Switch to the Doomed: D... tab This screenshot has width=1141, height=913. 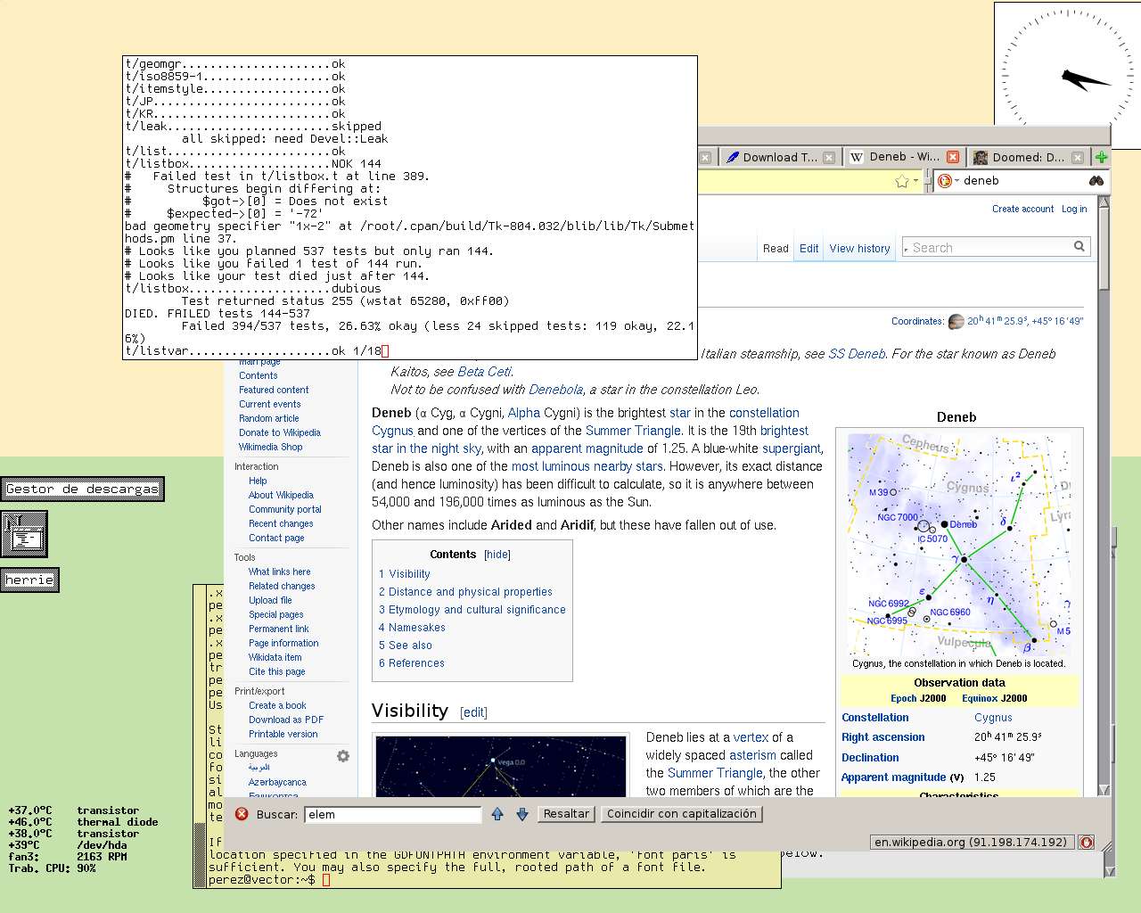click(x=1027, y=157)
